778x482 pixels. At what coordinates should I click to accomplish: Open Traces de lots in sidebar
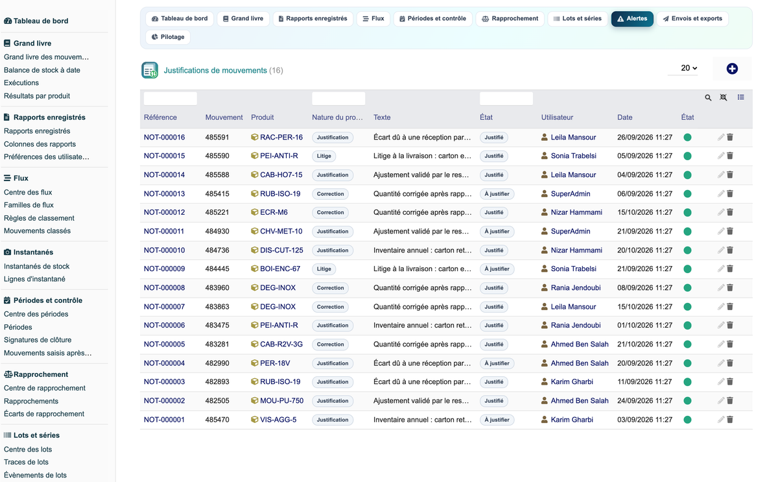coord(26,462)
